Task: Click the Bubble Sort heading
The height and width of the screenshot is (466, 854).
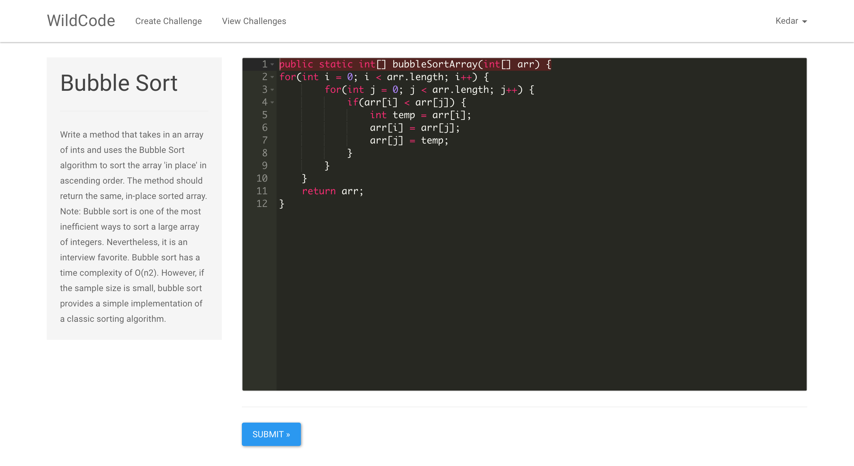Action: [119, 83]
